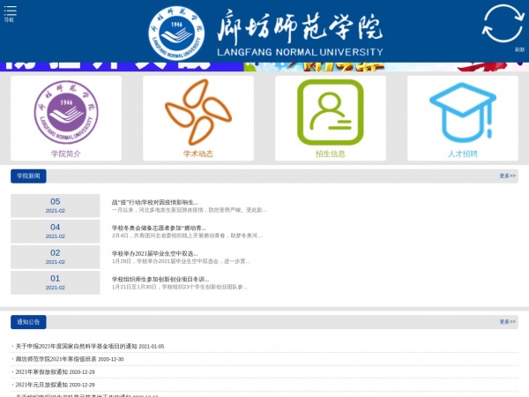This screenshot has width=529, height=397.
Task: Select the 通知公告 section tab
Action: 28,322
